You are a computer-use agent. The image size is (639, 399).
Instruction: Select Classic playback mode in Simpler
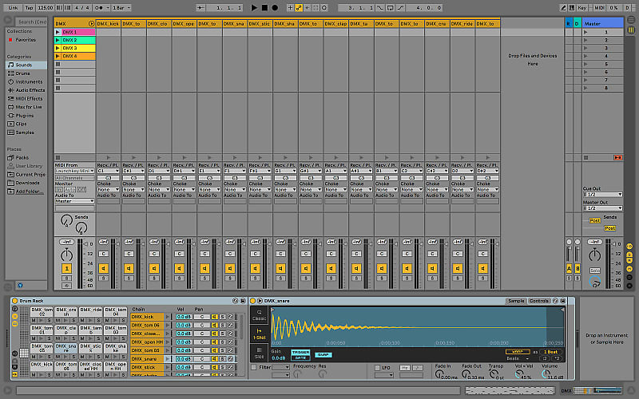click(x=259, y=317)
